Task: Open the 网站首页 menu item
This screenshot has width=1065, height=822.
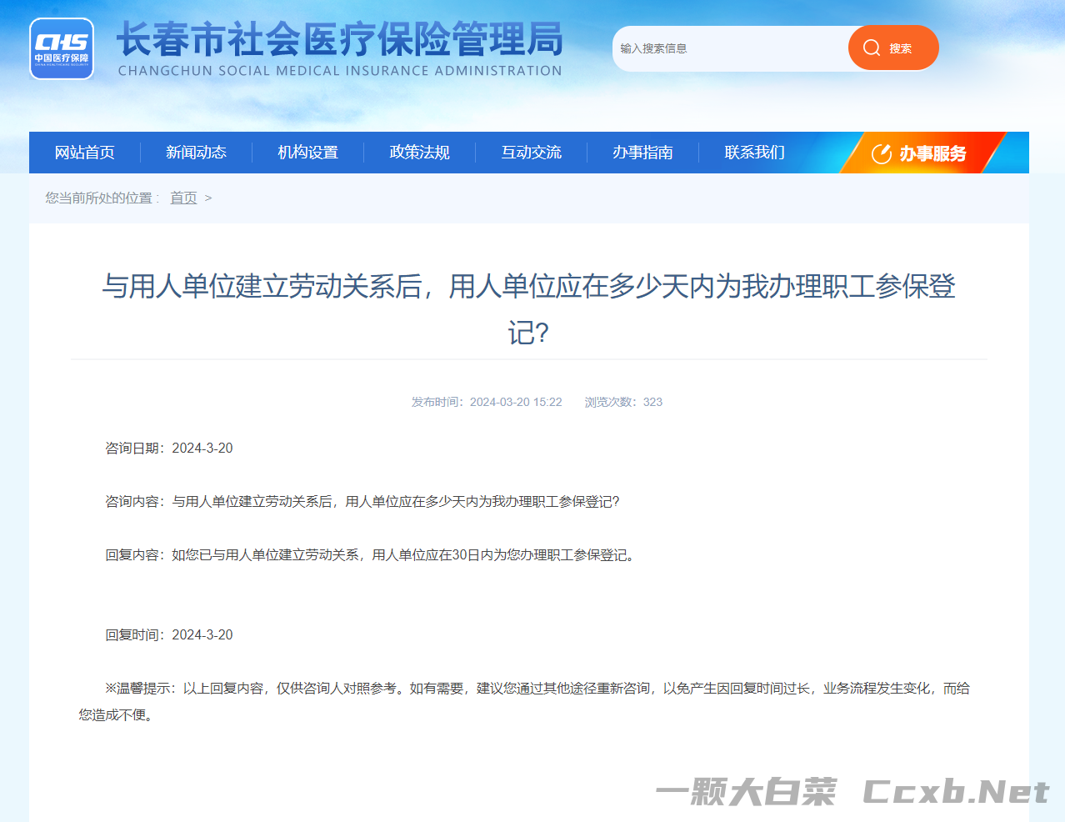Action: point(85,153)
